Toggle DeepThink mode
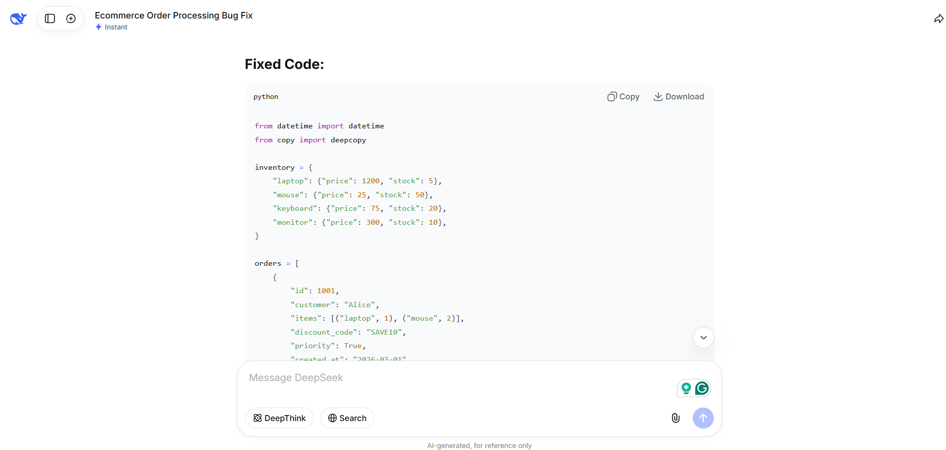Image resolution: width=946 pixels, height=450 pixels. pyautogui.click(x=279, y=418)
